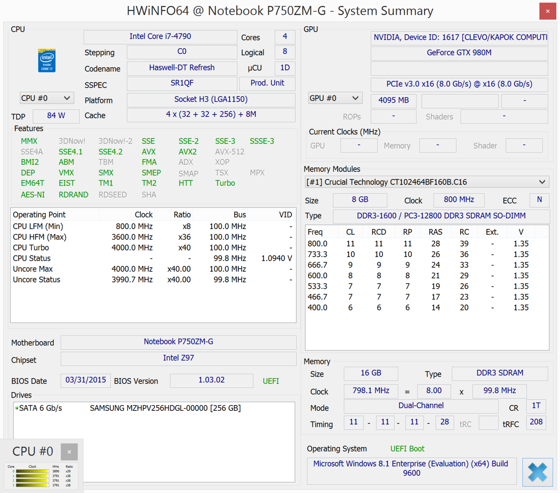Click the 4095 MB video memory field
The image size is (560, 493).
coord(393,101)
